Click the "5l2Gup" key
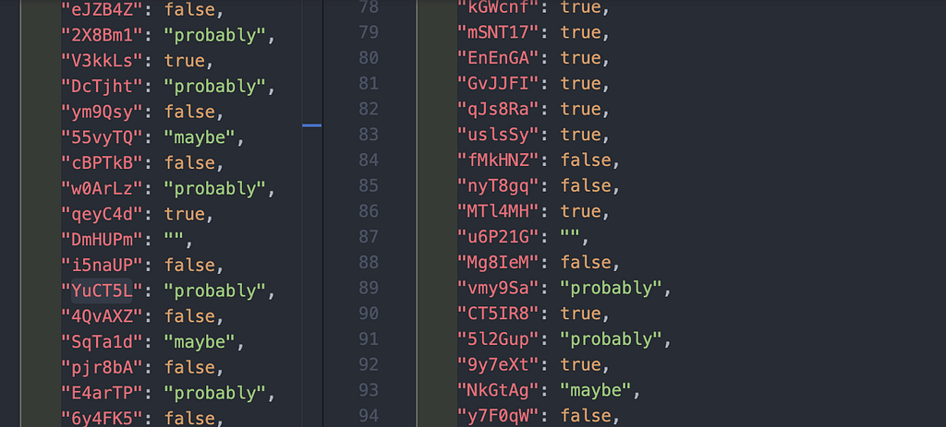The height and width of the screenshot is (427, 946). click(x=498, y=339)
